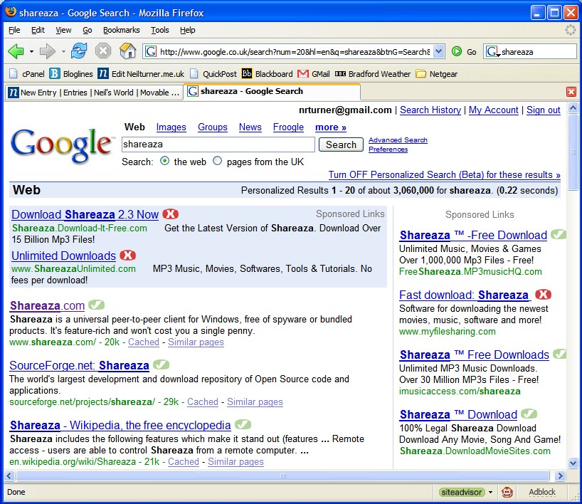
Task: Turn OFF Personalized Search link
Action: click(444, 174)
